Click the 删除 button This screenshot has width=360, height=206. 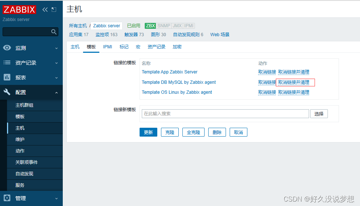tap(217, 132)
